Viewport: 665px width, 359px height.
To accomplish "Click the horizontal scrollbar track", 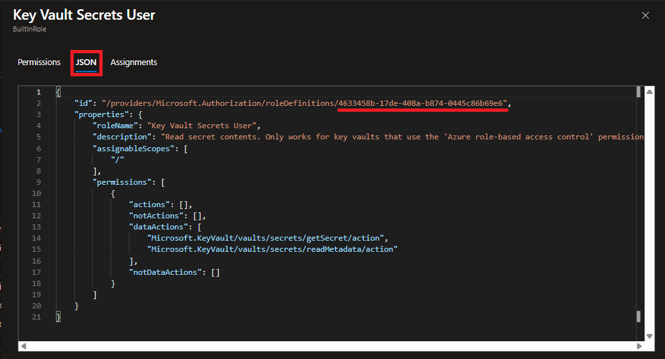I will (332, 346).
